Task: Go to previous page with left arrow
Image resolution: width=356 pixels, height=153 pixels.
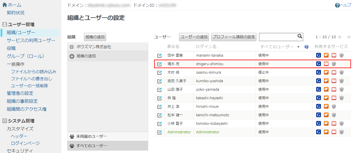Action: (340, 37)
